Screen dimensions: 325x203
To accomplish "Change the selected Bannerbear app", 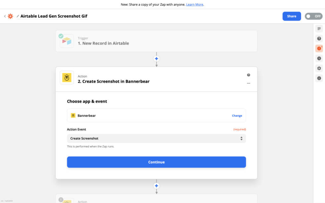I will coord(237,115).
